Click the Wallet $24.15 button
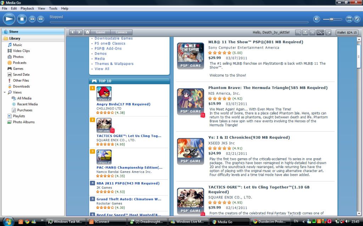This screenshot has height=226, width=363. point(347,32)
